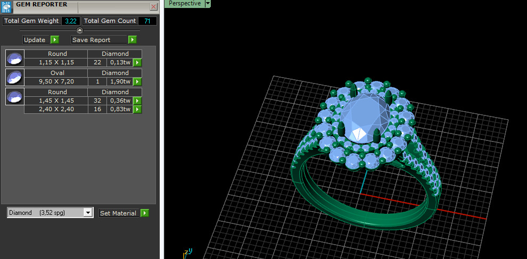
Task: Open the Perspective viewport dropdown arrow
Action: pyautogui.click(x=208, y=3)
